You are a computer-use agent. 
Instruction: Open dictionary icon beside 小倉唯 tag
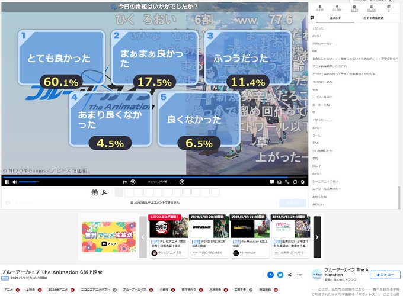(x=173, y=290)
